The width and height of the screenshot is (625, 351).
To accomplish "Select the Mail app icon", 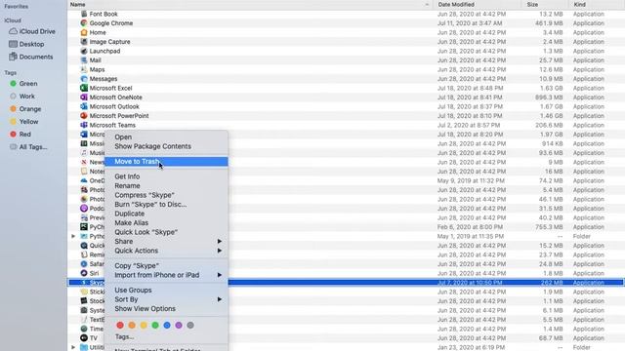I will pos(84,60).
